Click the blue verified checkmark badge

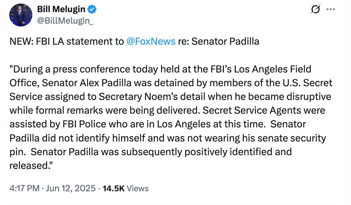(x=93, y=10)
